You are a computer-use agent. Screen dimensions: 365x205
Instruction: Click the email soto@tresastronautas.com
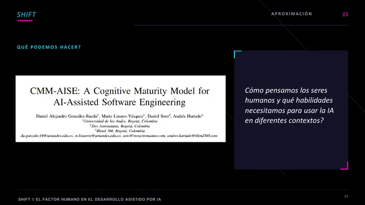pyautogui.click(x=144, y=136)
